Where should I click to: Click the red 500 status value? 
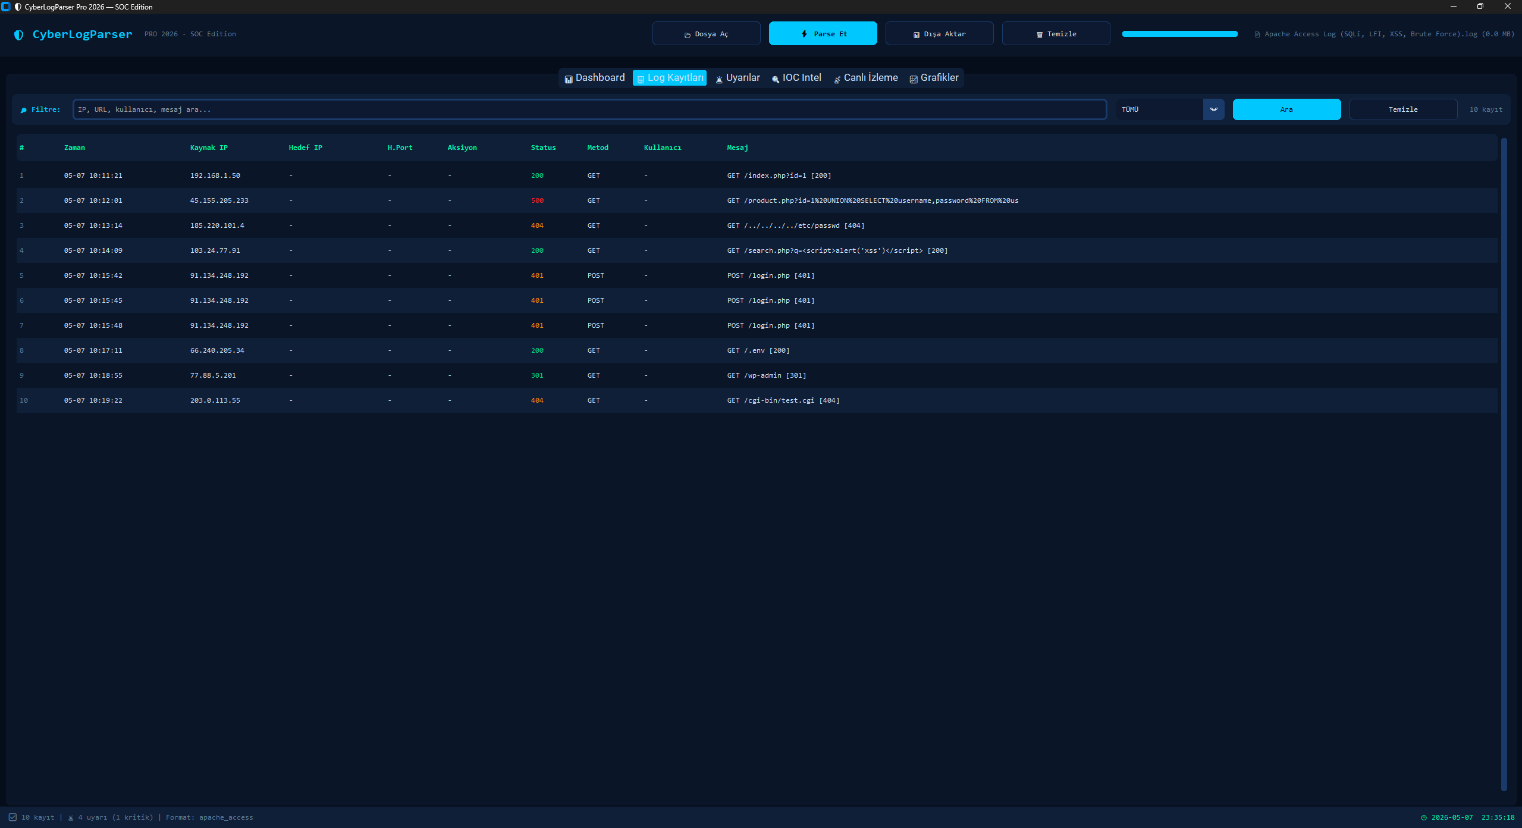coord(537,200)
